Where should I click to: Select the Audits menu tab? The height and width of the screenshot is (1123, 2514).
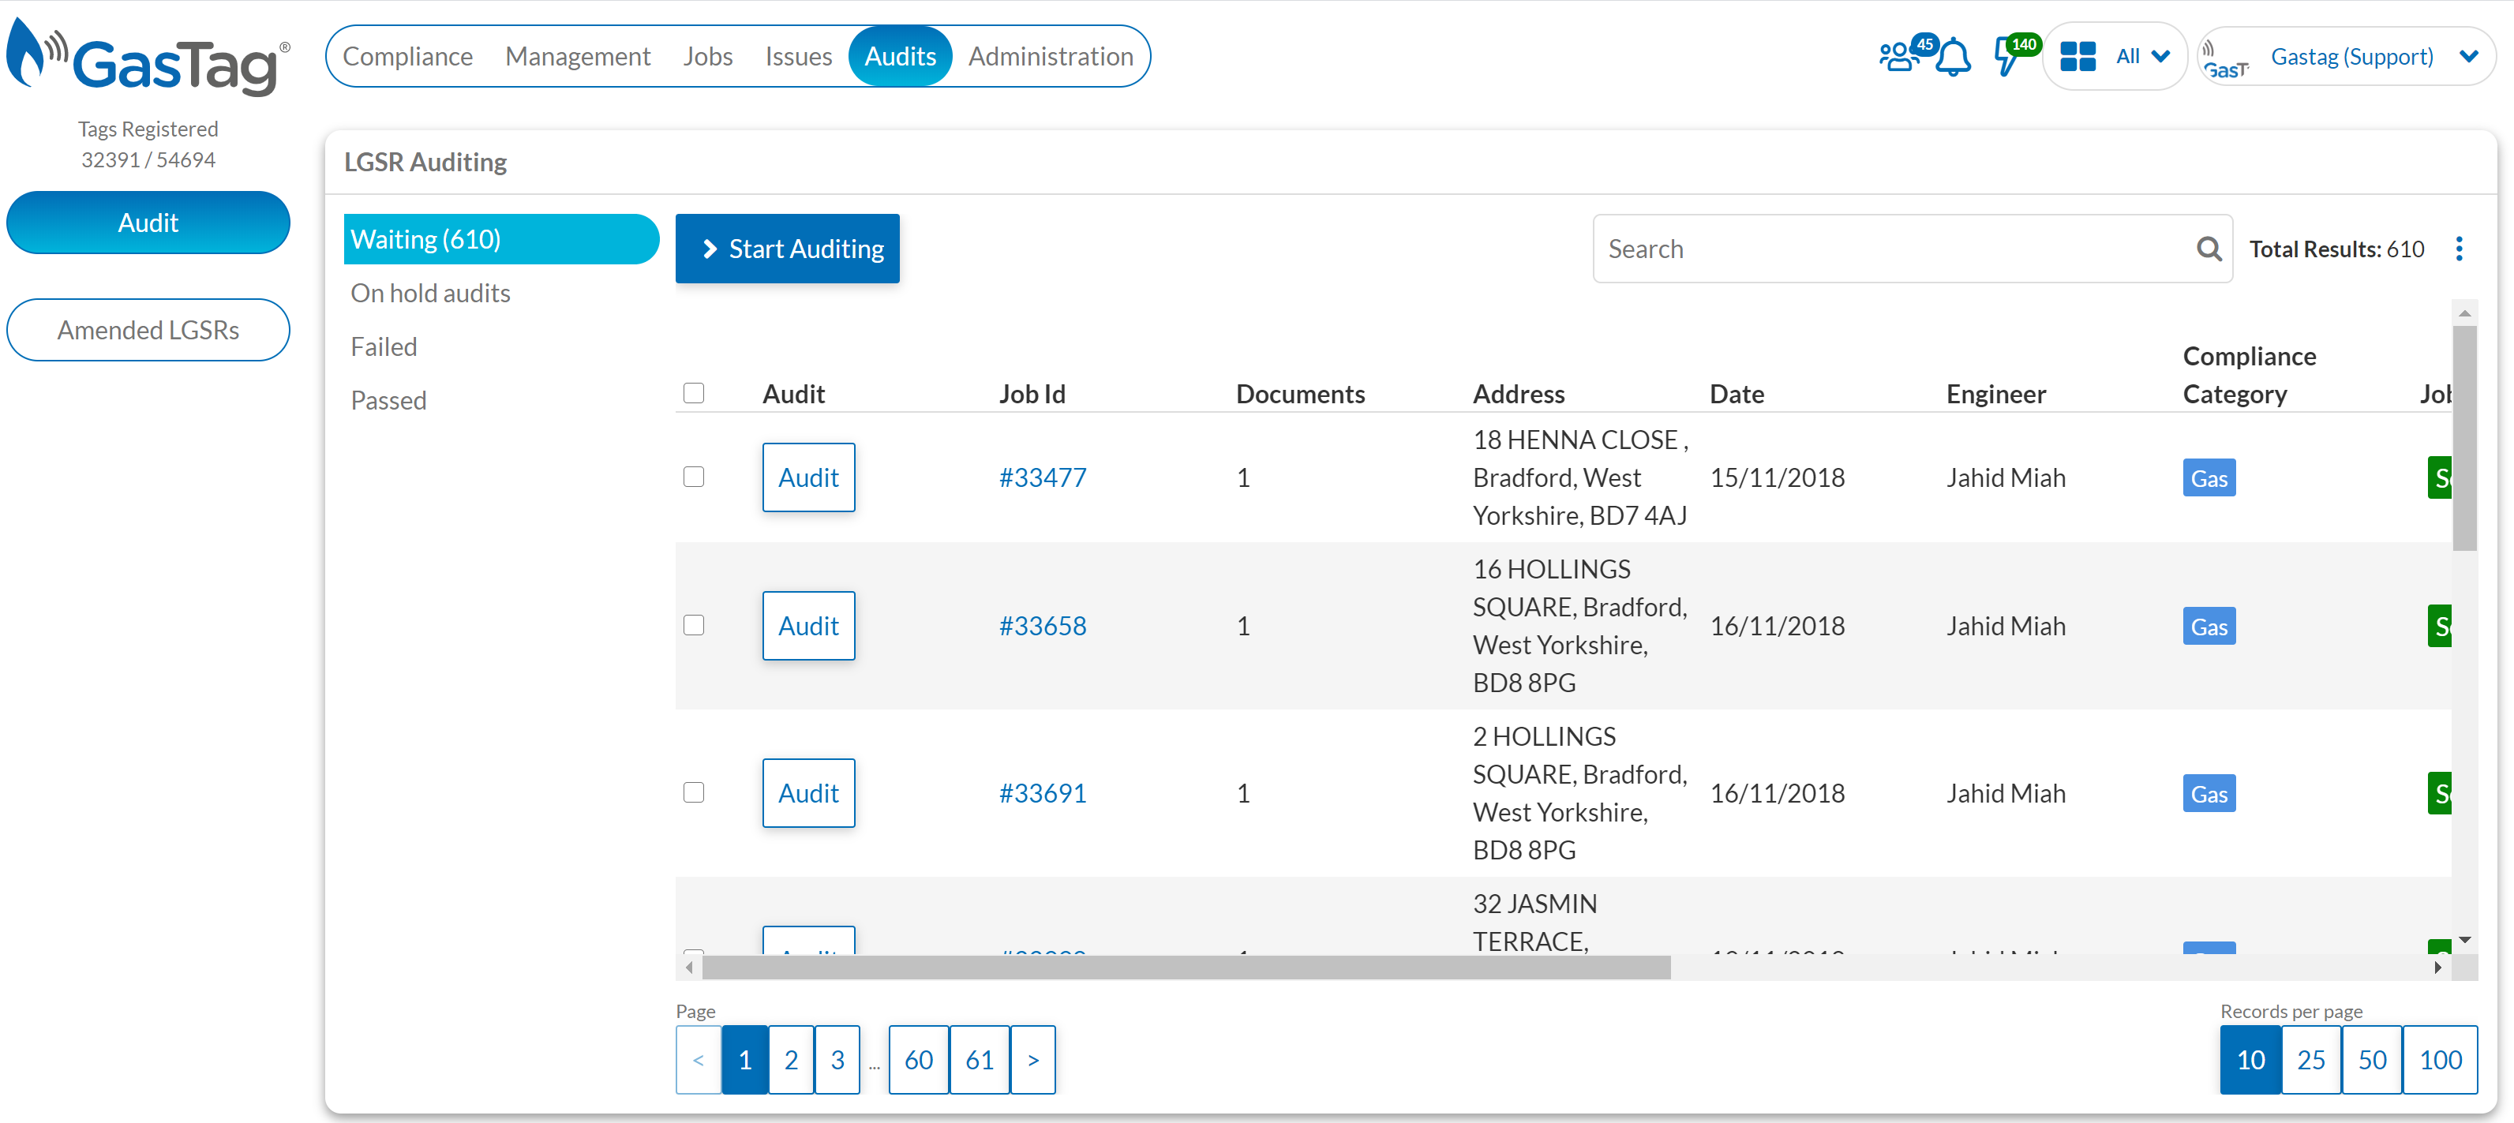[x=900, y=57]
